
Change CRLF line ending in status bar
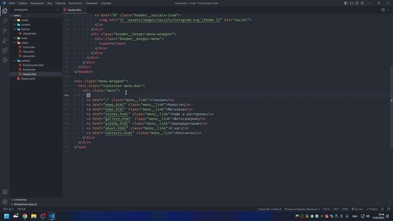336,209
